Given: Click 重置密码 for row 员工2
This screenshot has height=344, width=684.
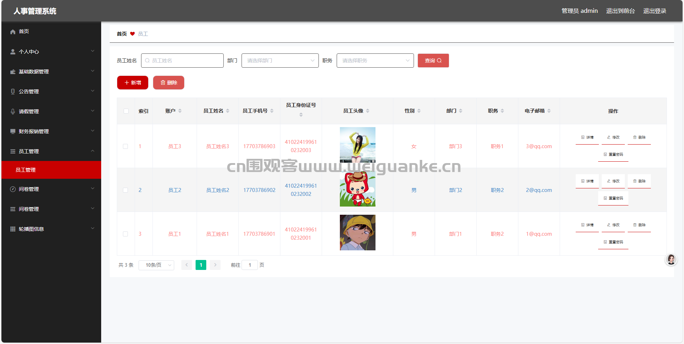Looking at the screenshot, I should (x=613, y=198).
